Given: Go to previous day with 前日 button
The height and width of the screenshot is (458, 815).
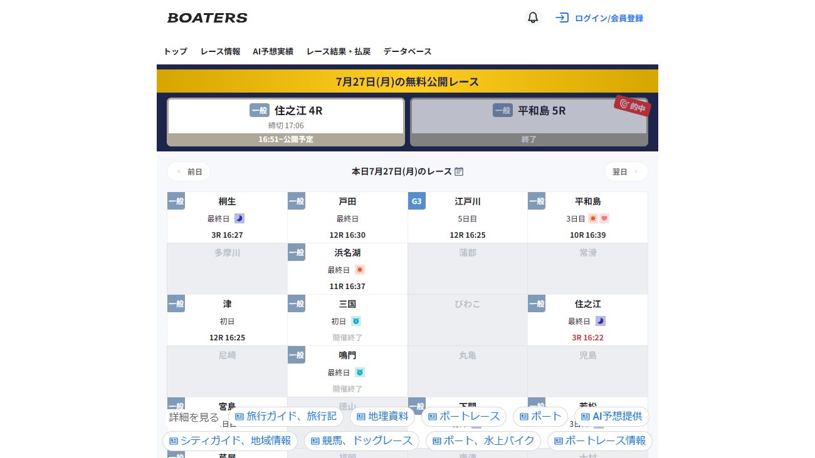Looking at the screenshot, I should pyautogui.click(x=189, y=171).
